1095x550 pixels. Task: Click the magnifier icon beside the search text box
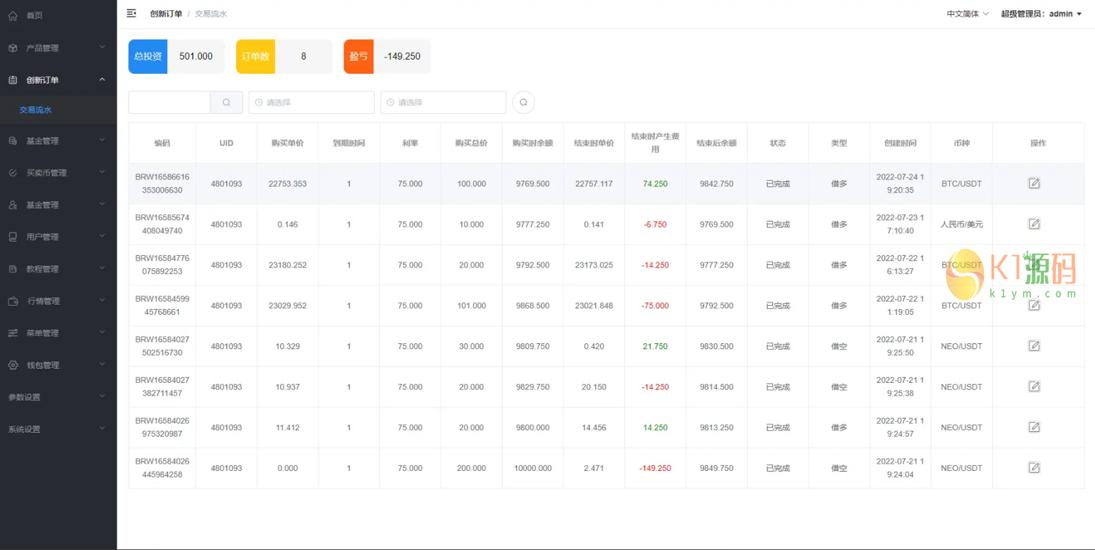pos(226,102)
